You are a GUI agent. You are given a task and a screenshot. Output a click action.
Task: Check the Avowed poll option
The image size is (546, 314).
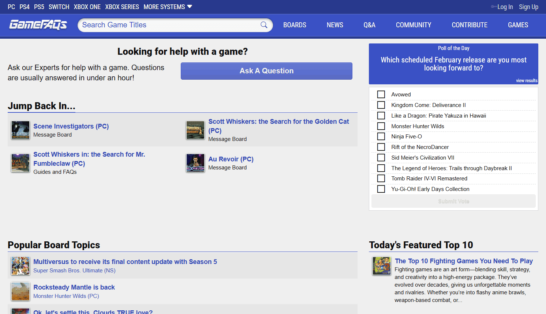coord(381,95)
